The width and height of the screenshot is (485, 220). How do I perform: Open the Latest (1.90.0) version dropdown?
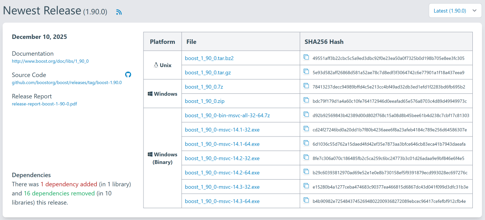[x=455, y=10]
